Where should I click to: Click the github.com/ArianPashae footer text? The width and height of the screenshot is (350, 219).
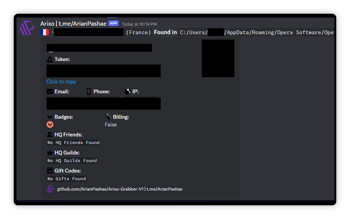[x=120, y=189]
